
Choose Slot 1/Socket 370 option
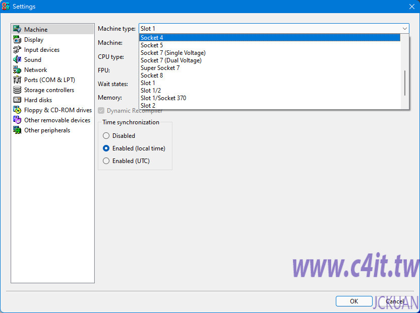(269, 98)
